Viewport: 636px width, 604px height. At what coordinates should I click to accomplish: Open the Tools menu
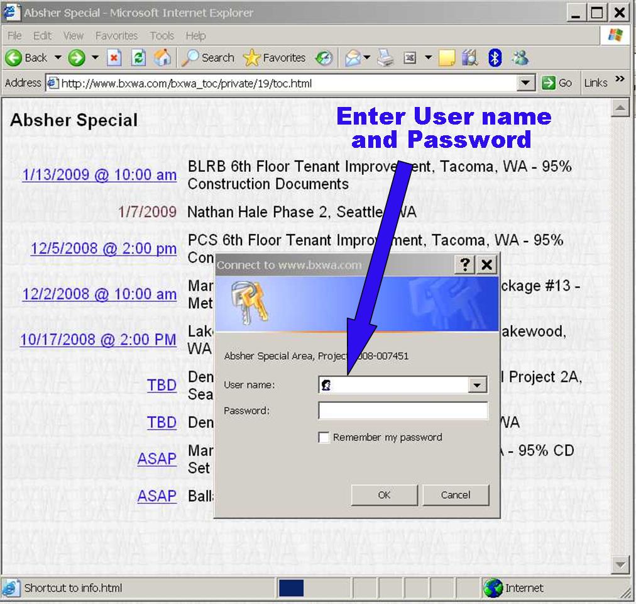pos(162,36)
